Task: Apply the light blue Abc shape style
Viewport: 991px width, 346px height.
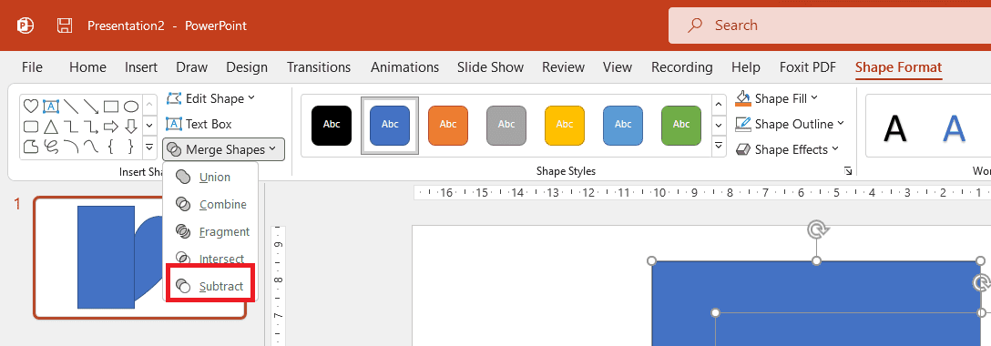Action: (x=623, y=125)
